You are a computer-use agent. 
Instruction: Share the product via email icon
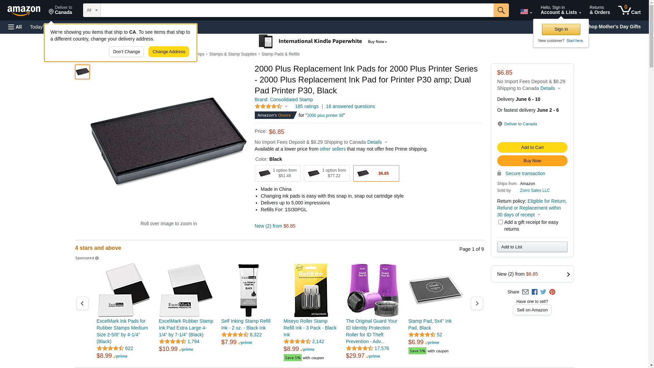click(525, 292)
